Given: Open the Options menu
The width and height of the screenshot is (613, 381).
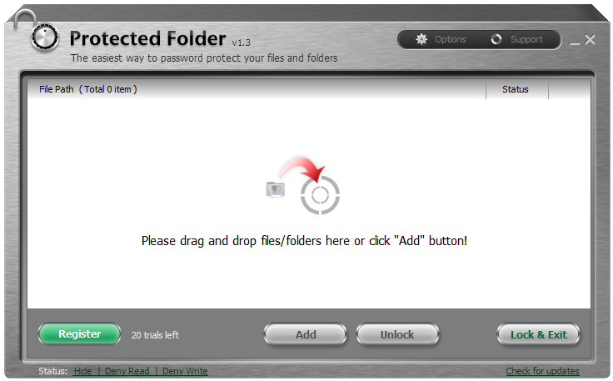Looking at the screenshot, I should pyautogui.click(x=441, y=39).
